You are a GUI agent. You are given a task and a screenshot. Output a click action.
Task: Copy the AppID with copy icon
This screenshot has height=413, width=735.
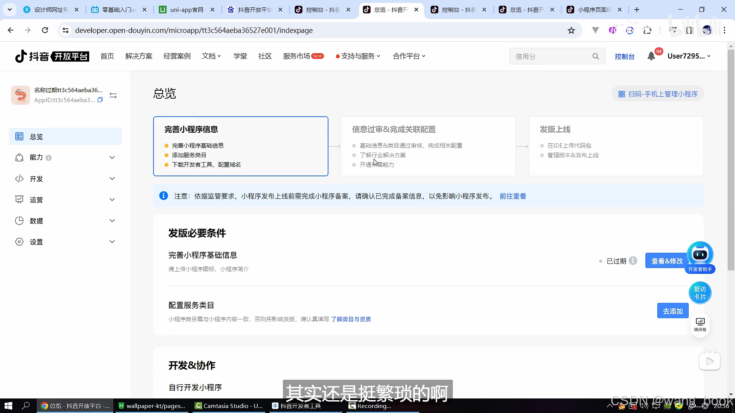click(x=100, y=100)
